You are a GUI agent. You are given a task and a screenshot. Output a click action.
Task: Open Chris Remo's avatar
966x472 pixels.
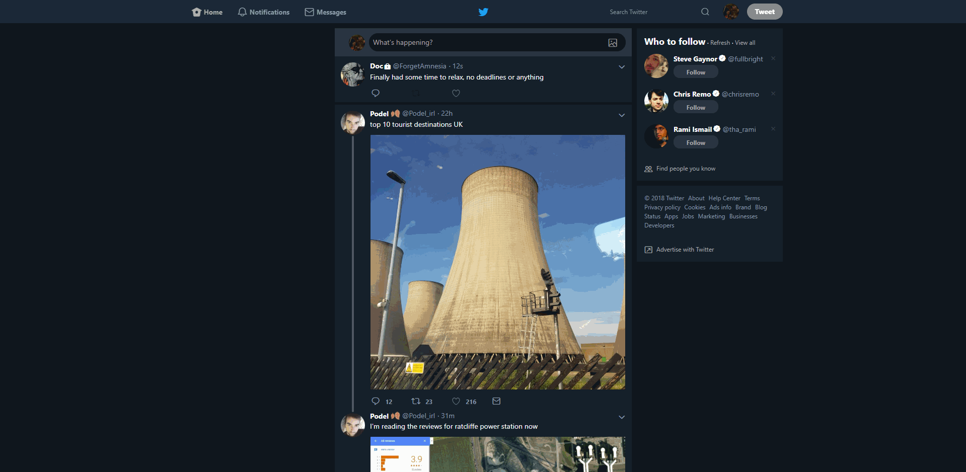click(x=656, y=101)
